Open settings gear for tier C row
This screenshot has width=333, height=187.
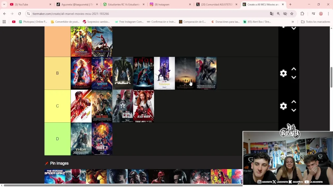(x=283, y=106)
